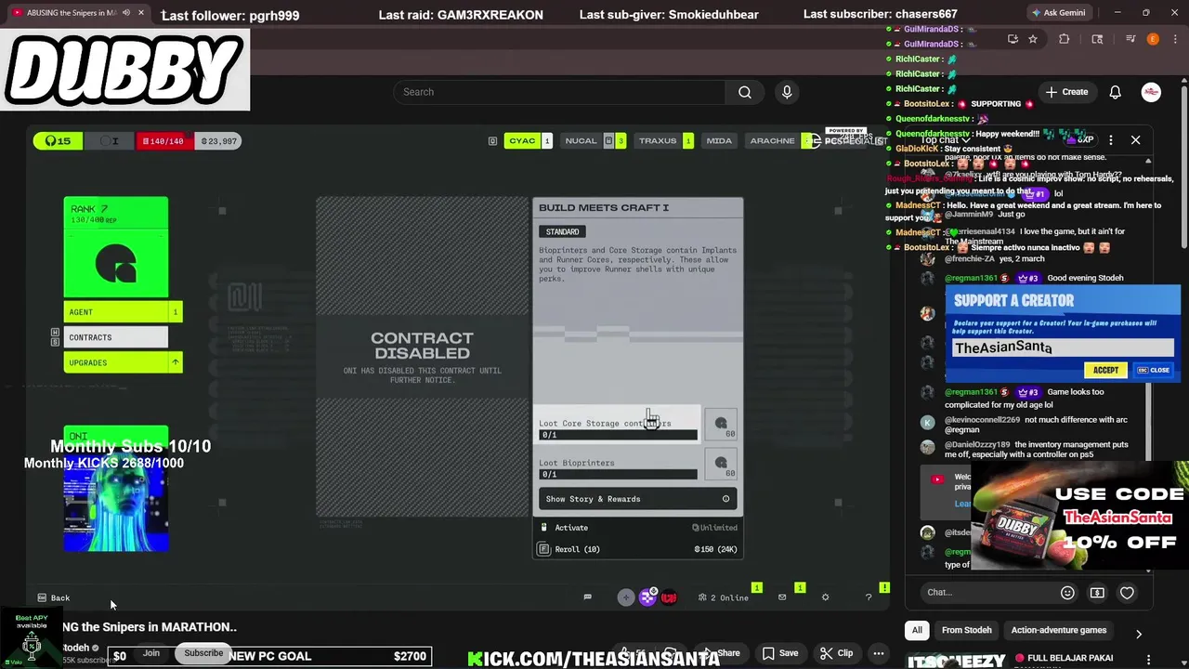1189x669 pixels.
Task: Select the NUCAL faction tab
Action: pyautogui.click(x=593, y=141)
